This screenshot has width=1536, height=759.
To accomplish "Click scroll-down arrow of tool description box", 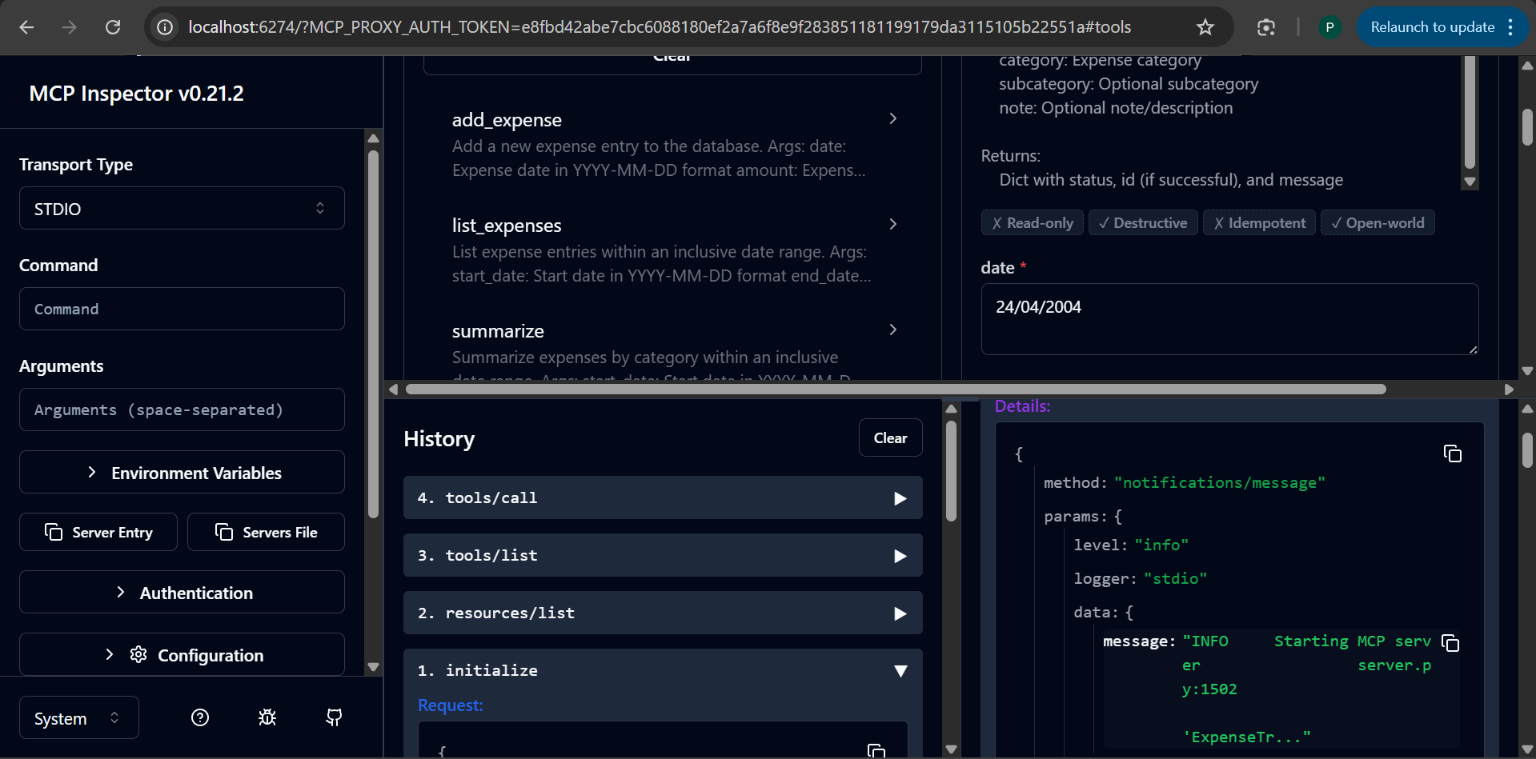I will click(x=1470, y=182).
